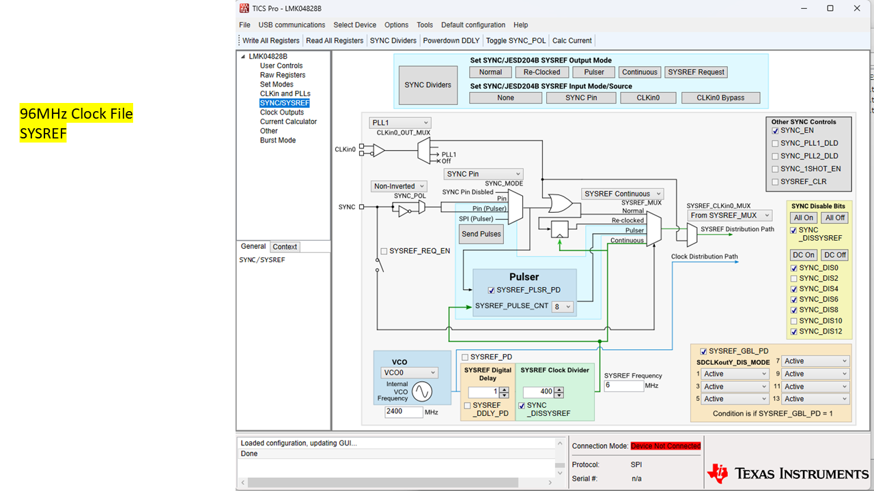The width and height of the screenshot is (874, 491).
Task: Click the All On SYNC disable button
Action: tap(803, 218)
